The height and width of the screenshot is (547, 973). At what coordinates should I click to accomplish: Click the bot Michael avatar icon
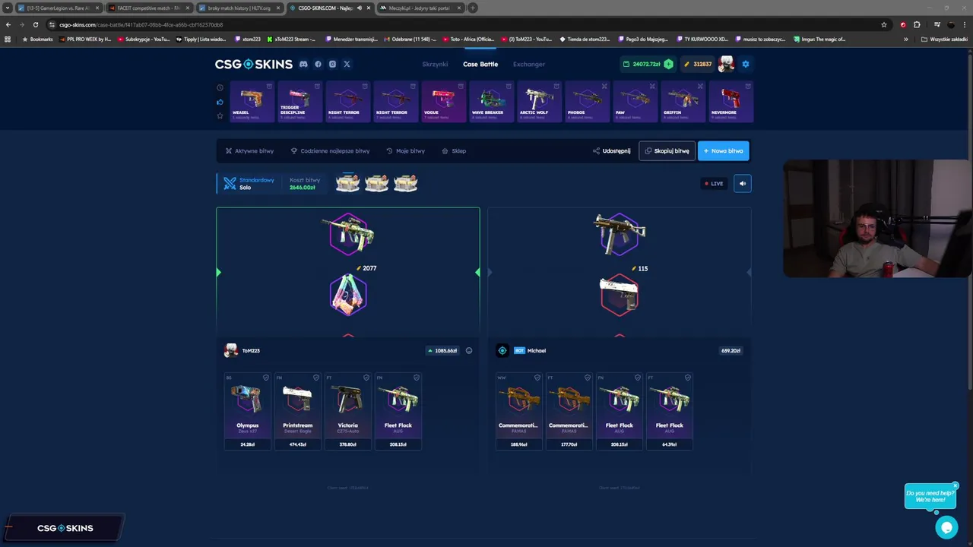click(x=502, y=350)
